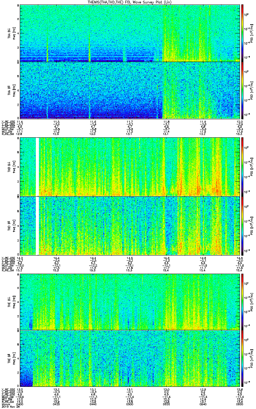Click the '11.4' X_RE_GSE value under THA panels
Image resolution: width=256 pixels, height=409 pixels.
tap(20, 122)
